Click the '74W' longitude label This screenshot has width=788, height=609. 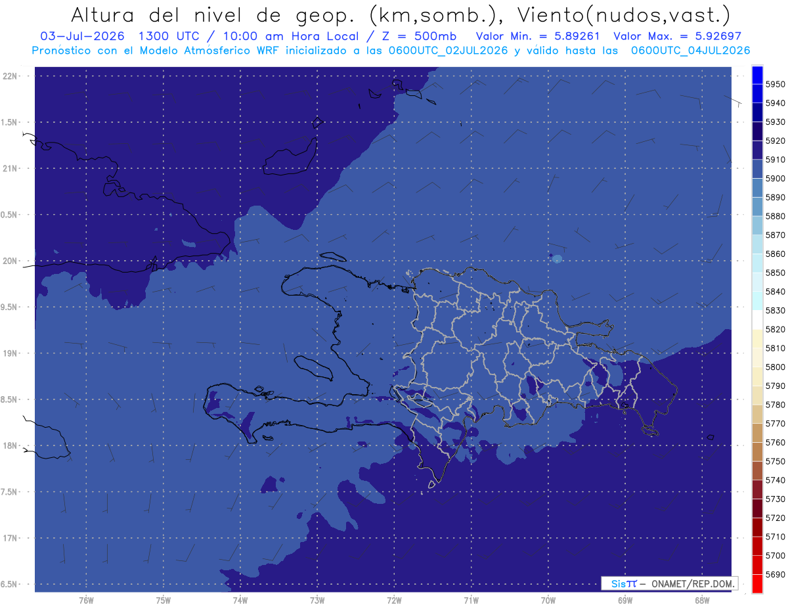(240, 600)
